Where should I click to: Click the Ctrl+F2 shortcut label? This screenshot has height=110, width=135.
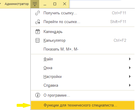[120, 40]
